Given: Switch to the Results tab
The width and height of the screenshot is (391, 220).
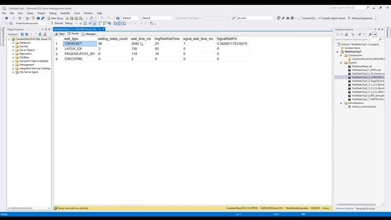Looking at the screenshot, I should 73,34.
